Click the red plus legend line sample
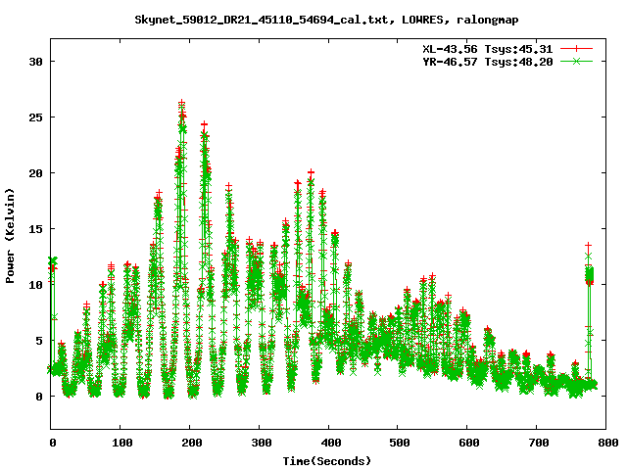The image size is (627, 470). point(576,49)
